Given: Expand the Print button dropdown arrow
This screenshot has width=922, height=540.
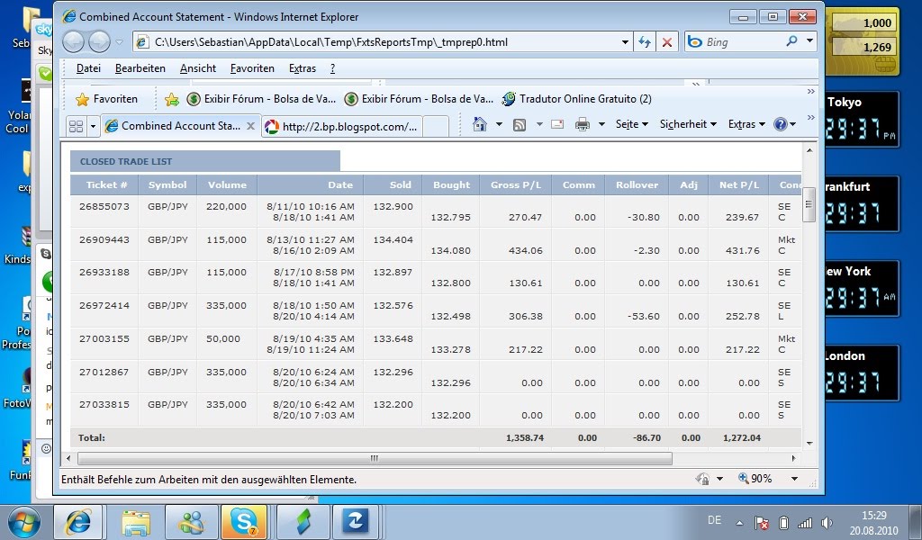Looking at the screenshot, I should tap(601, 124).
